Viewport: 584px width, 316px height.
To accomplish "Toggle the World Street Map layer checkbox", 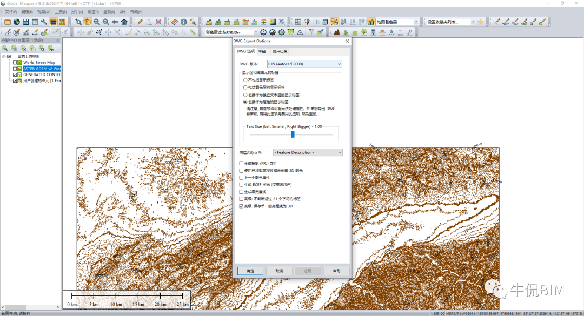I will (15, 63).
